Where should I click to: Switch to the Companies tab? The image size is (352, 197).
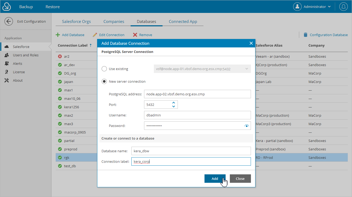click(114, 22)
